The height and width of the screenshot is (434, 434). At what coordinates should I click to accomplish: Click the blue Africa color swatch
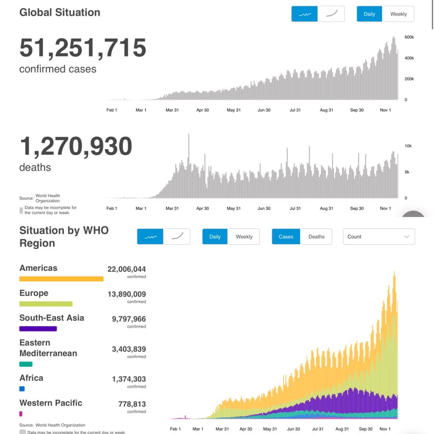(22, 389)
